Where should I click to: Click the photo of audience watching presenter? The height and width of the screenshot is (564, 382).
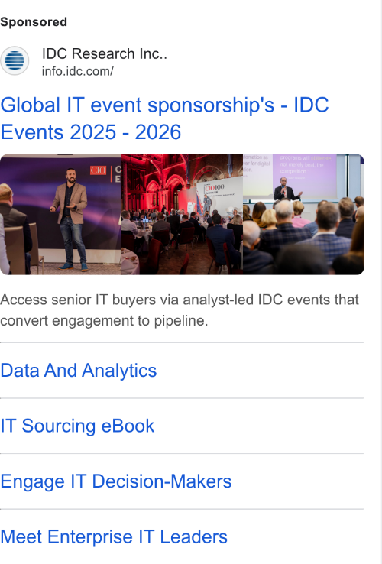click(x=303, y=215)
